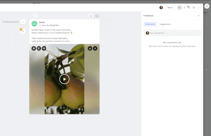Expand the schedule date dropdown arrow
The height and width of the screenshot is (136, 211).
point(60,25)
